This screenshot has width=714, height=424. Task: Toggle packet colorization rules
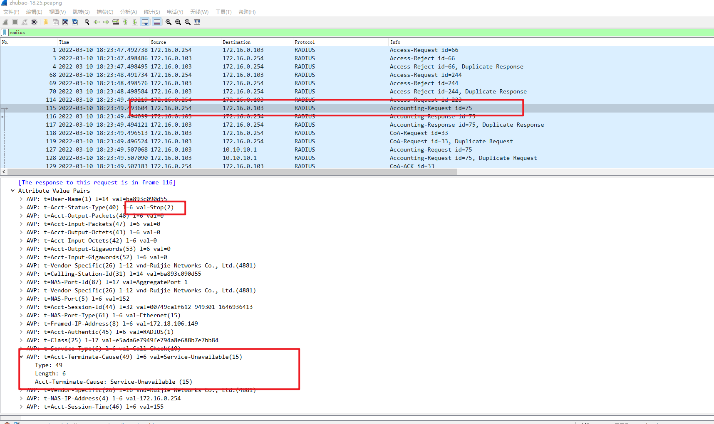click(x=156, y=22)
